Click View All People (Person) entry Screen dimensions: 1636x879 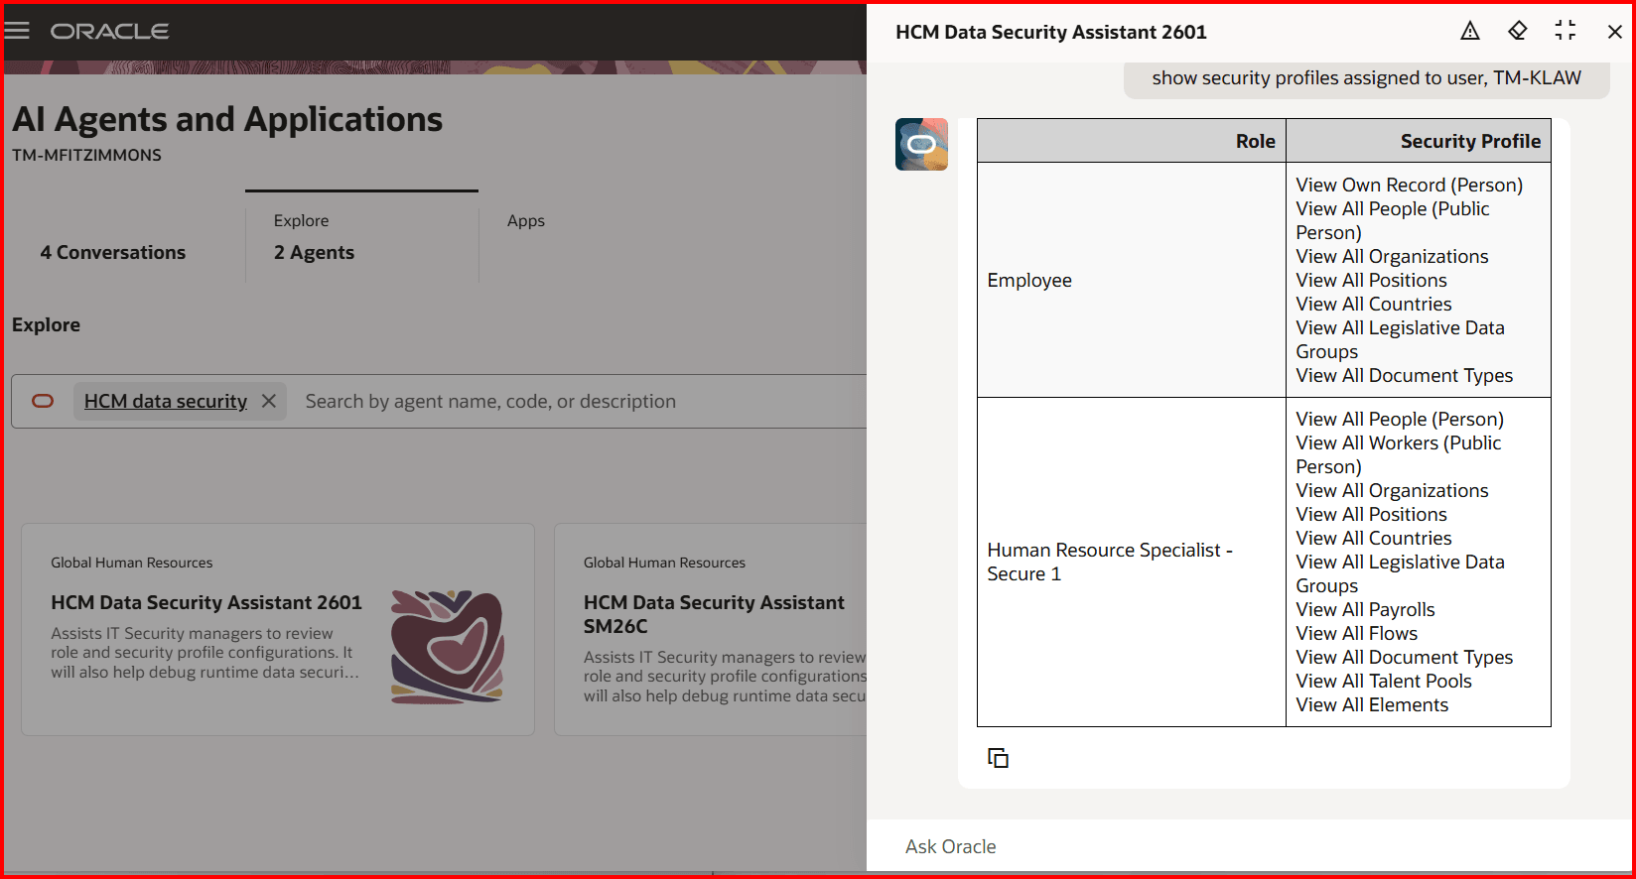[x=1400, y=419]
